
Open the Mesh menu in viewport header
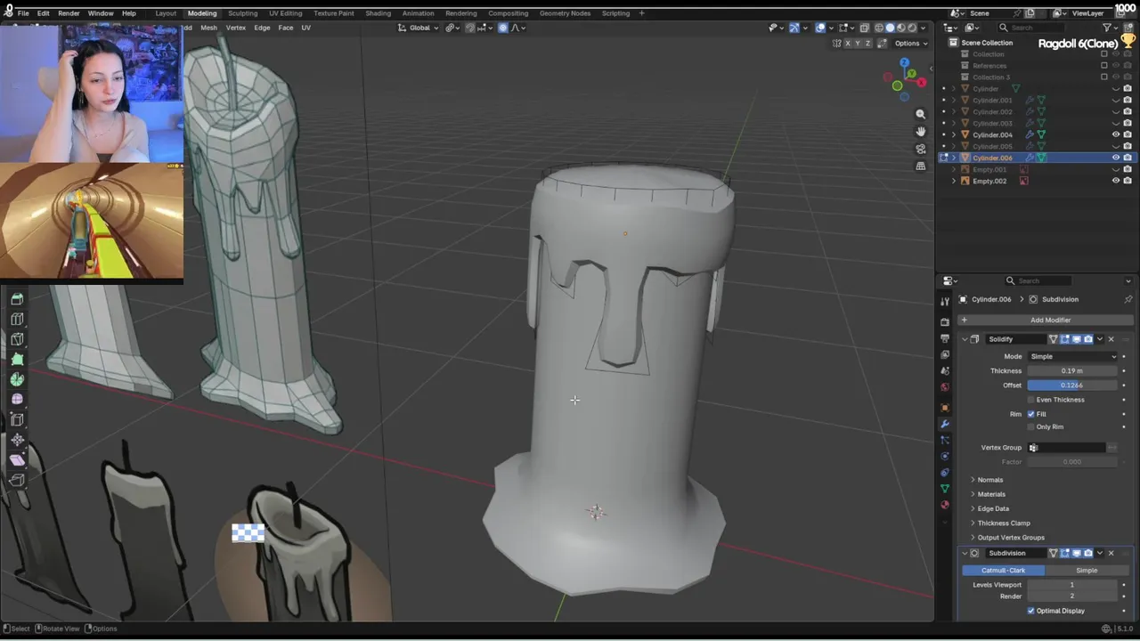click(208, 28)
